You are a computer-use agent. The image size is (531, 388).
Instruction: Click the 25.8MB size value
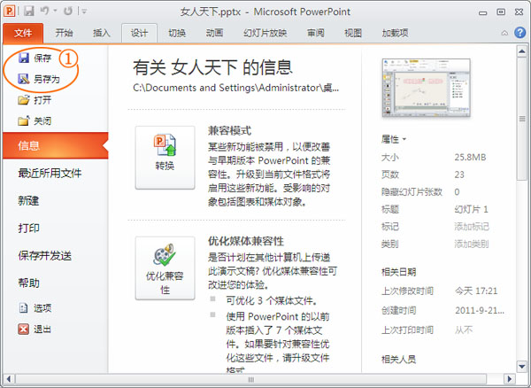tap(470, 158)
